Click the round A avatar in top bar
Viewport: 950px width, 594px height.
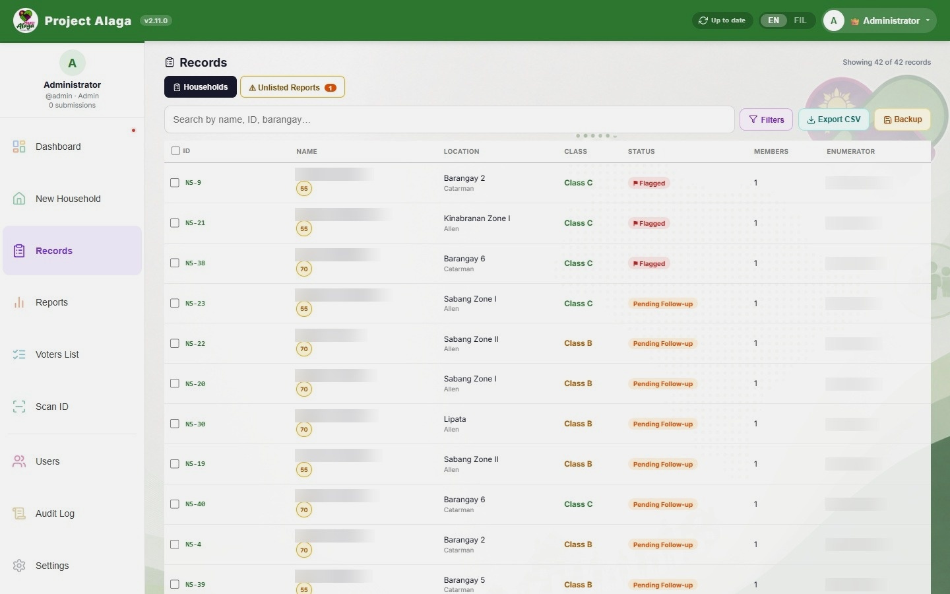834,20
